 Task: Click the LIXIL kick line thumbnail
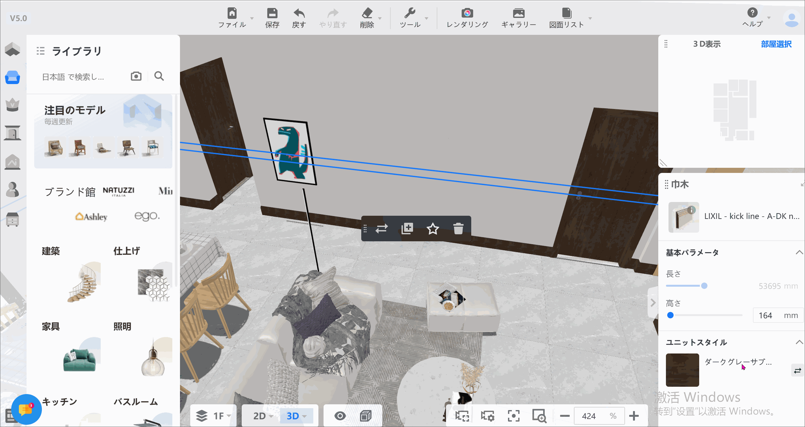point(684,217)
